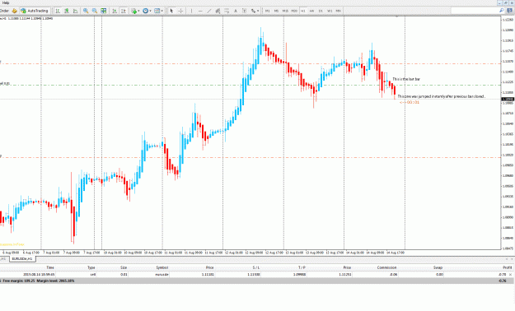Click the S/L value 1.11538

pos(254,274)
